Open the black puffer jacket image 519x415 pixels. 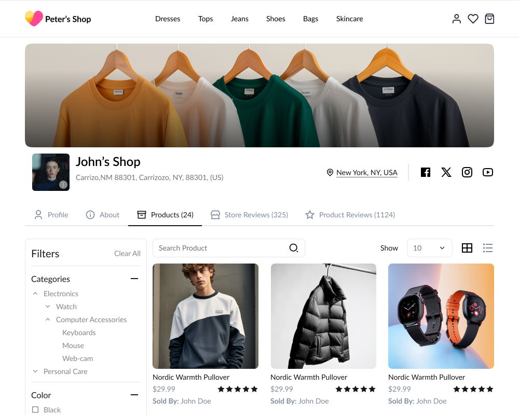point(323,316)
